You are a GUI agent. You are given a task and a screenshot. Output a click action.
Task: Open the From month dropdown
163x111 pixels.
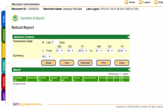click(x=59, y=51)
